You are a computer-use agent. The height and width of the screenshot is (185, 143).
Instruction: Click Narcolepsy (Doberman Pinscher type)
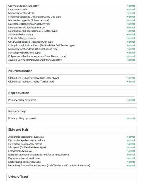pyautogui.click(x=29, y=24)
